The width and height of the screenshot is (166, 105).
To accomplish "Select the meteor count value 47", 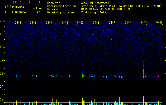I will [38, 12].
